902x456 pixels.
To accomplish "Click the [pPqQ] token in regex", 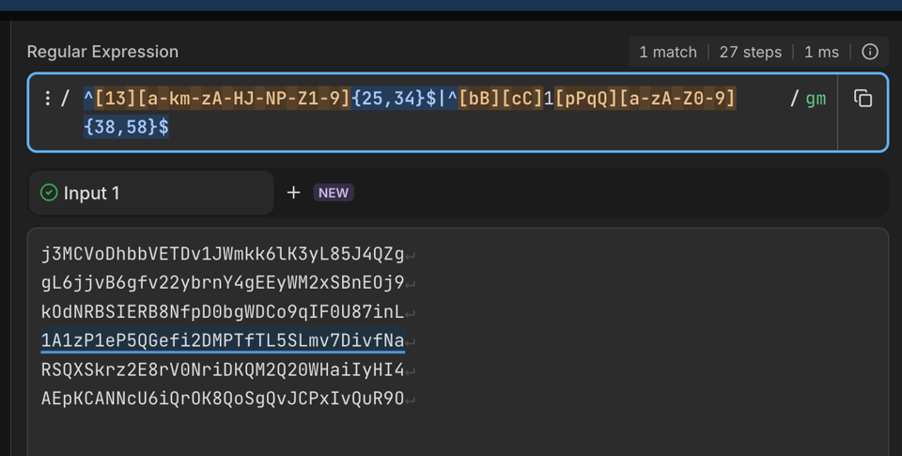I will tap(586, 99).
